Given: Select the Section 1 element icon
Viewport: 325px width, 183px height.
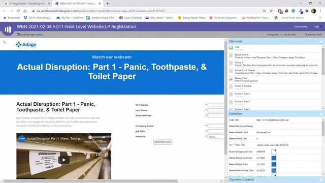Looking at the screenshot, I should pos(231,63).
